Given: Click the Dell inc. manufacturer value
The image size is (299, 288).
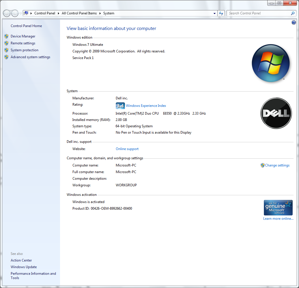Looking at the screenshot, I should [122, 98].
